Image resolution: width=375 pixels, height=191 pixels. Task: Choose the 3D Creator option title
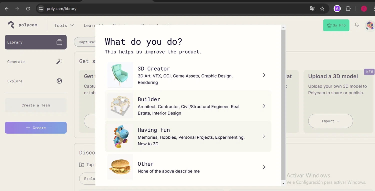(154, 69)
